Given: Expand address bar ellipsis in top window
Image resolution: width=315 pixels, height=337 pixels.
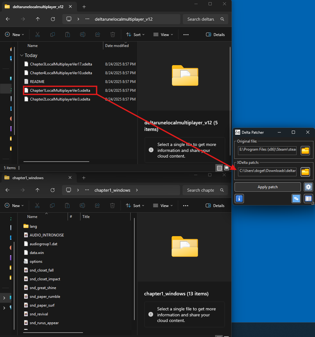Looking at the screenshot, I should point(87,19).
